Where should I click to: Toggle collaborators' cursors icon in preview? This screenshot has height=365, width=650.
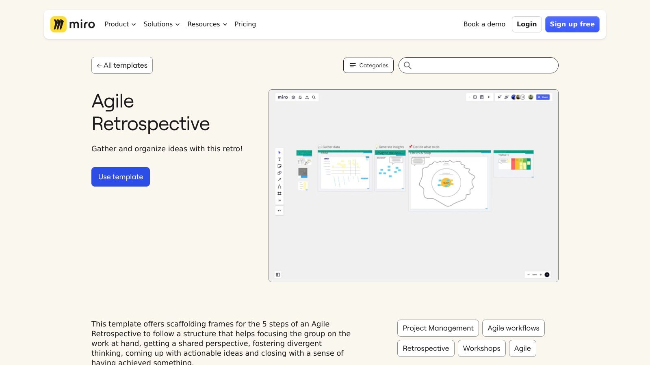(x=500, y=97)
